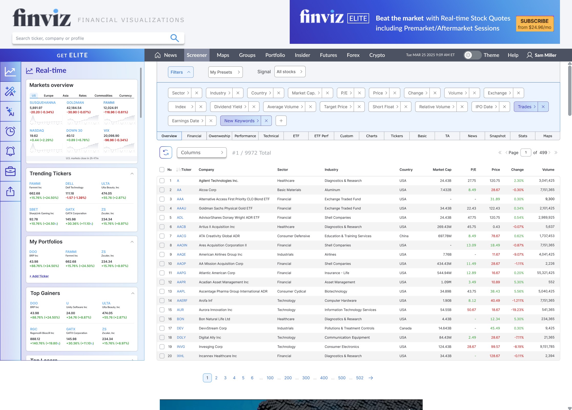572x410 pixels.
Task: Tick checkbox for American Airlines Group row
Action: coord(162,254)
